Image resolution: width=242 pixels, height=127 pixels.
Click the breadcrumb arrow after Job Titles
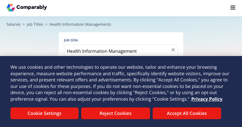tap(46, 24)
